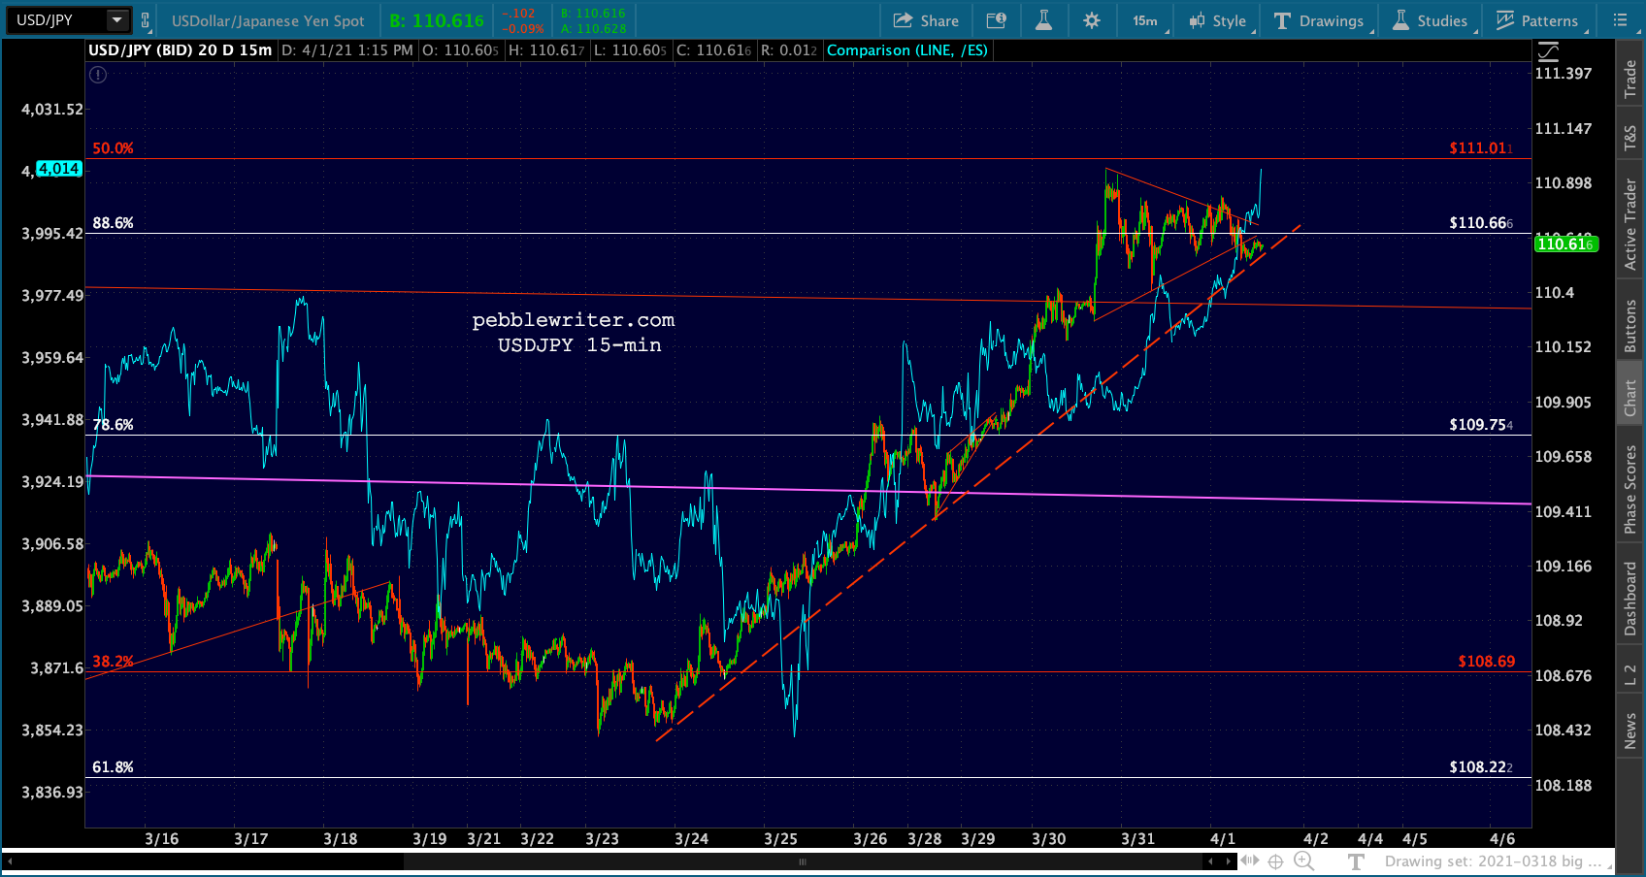Click the $108.22 price label

[x=1481, y=767]
